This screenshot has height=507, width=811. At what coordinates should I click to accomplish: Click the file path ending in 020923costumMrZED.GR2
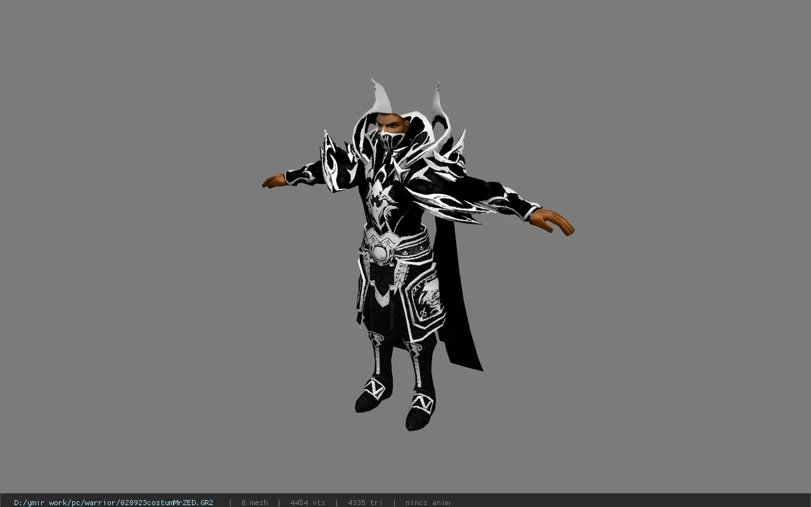pyautogui.click(x=113, y=503)
